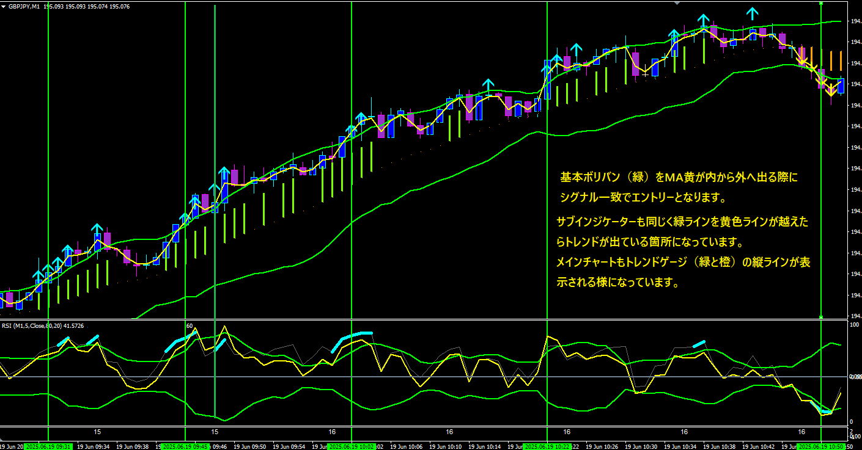Screen dimensions: 862x450
Task: Select the annotation line starting メインチャートもトレンドゲージ
Action: tap(684, 263)
